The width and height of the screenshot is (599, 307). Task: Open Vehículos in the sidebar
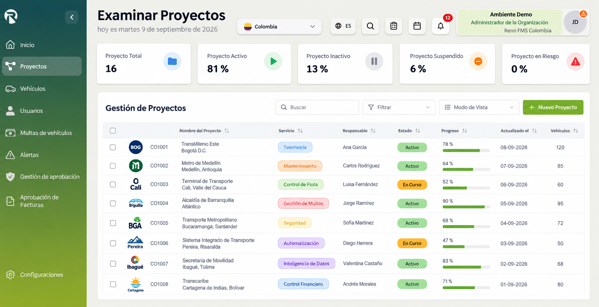click(42, 89)
